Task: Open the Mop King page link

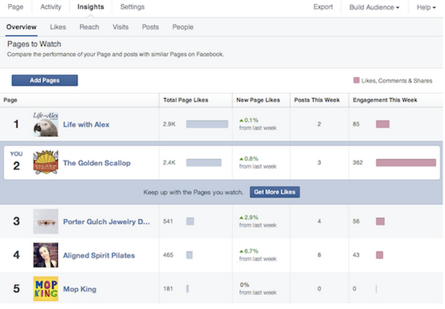Action: coord(80,289)
